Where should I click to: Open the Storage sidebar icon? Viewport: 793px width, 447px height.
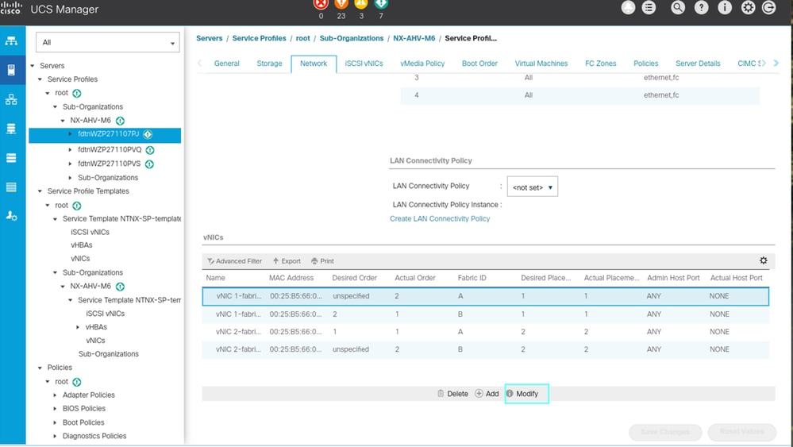tap(11, 187)
